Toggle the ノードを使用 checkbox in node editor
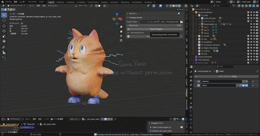Image resolution: width=260 pixels, height=136 pixels. [x=52, y=119]
